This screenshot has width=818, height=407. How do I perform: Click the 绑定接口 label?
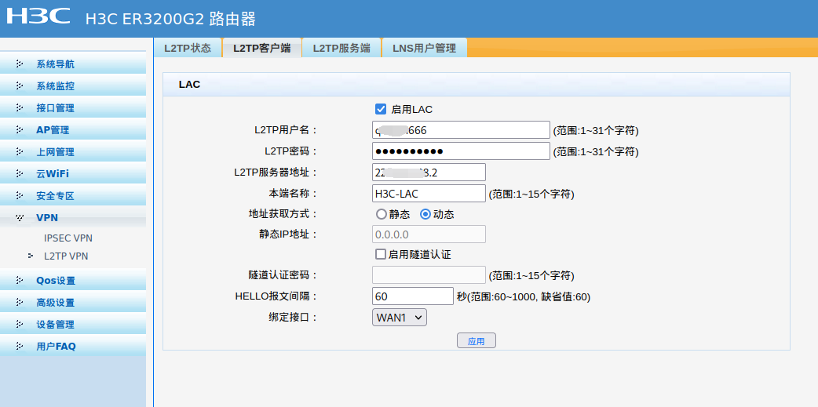coord(293,317)
